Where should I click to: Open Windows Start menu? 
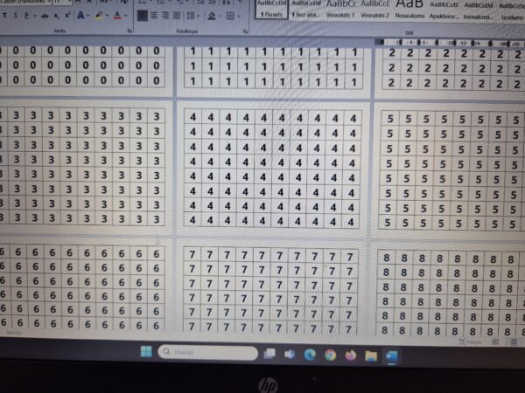pos(146,354)
